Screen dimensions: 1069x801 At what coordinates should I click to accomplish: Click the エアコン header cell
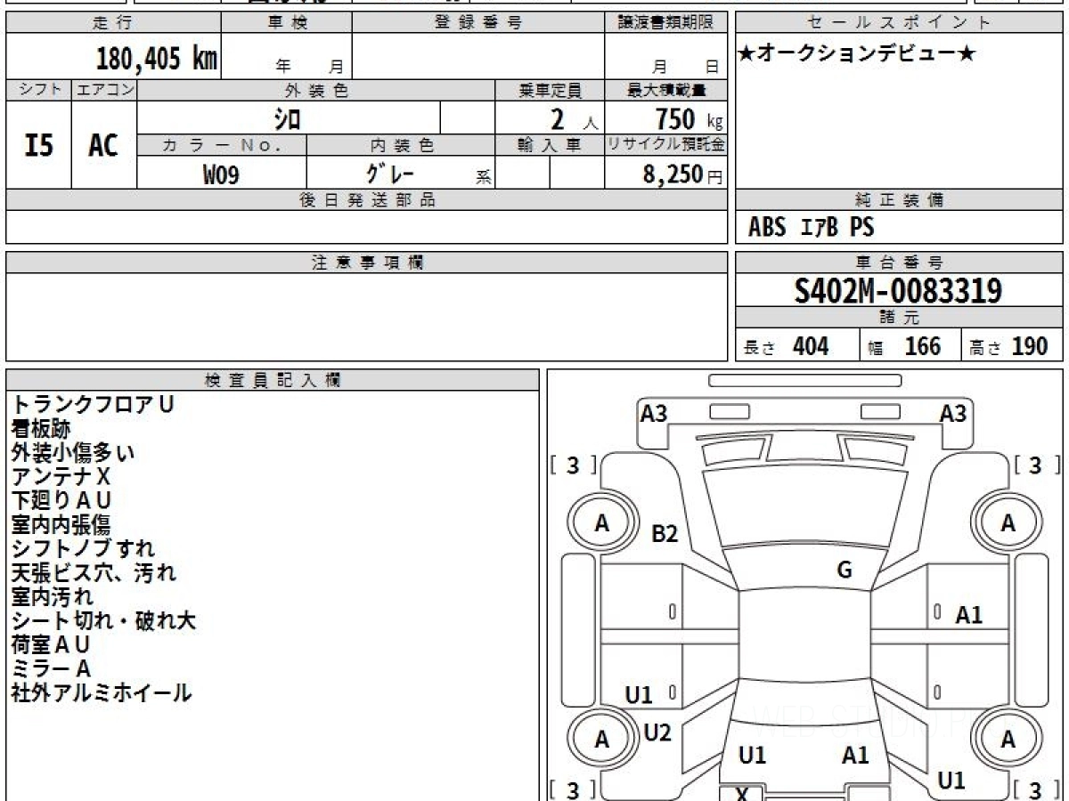[x=104, y=90]
